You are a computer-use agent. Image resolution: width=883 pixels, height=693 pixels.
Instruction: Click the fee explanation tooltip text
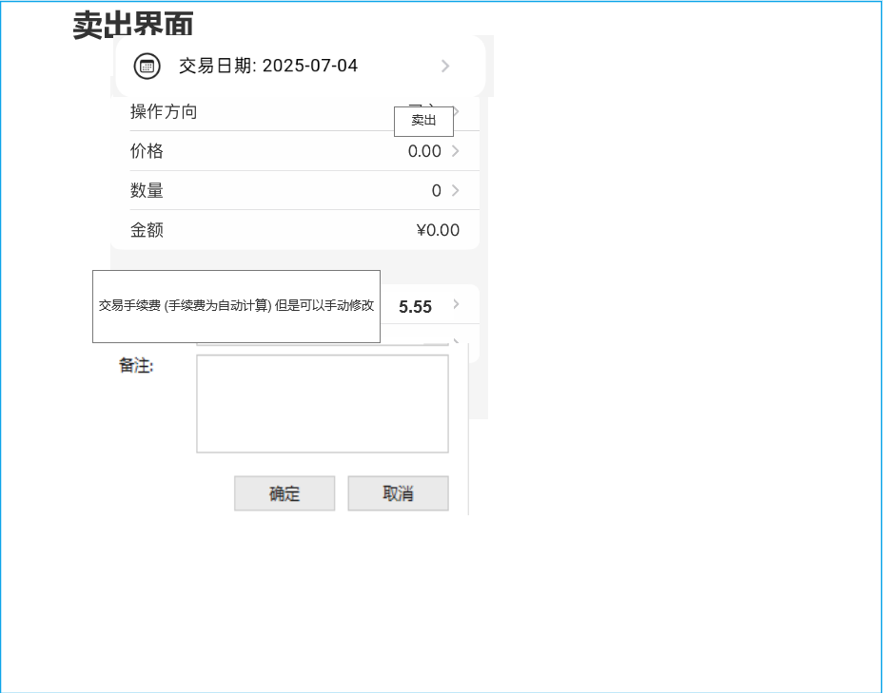tap(236, 306)
